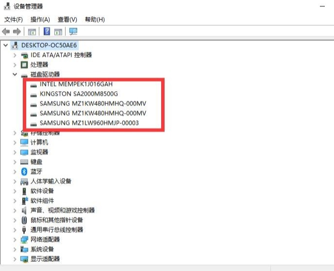Click the 人体学输入设备 icon
The image size is (334, 271).
pos(24,182)
